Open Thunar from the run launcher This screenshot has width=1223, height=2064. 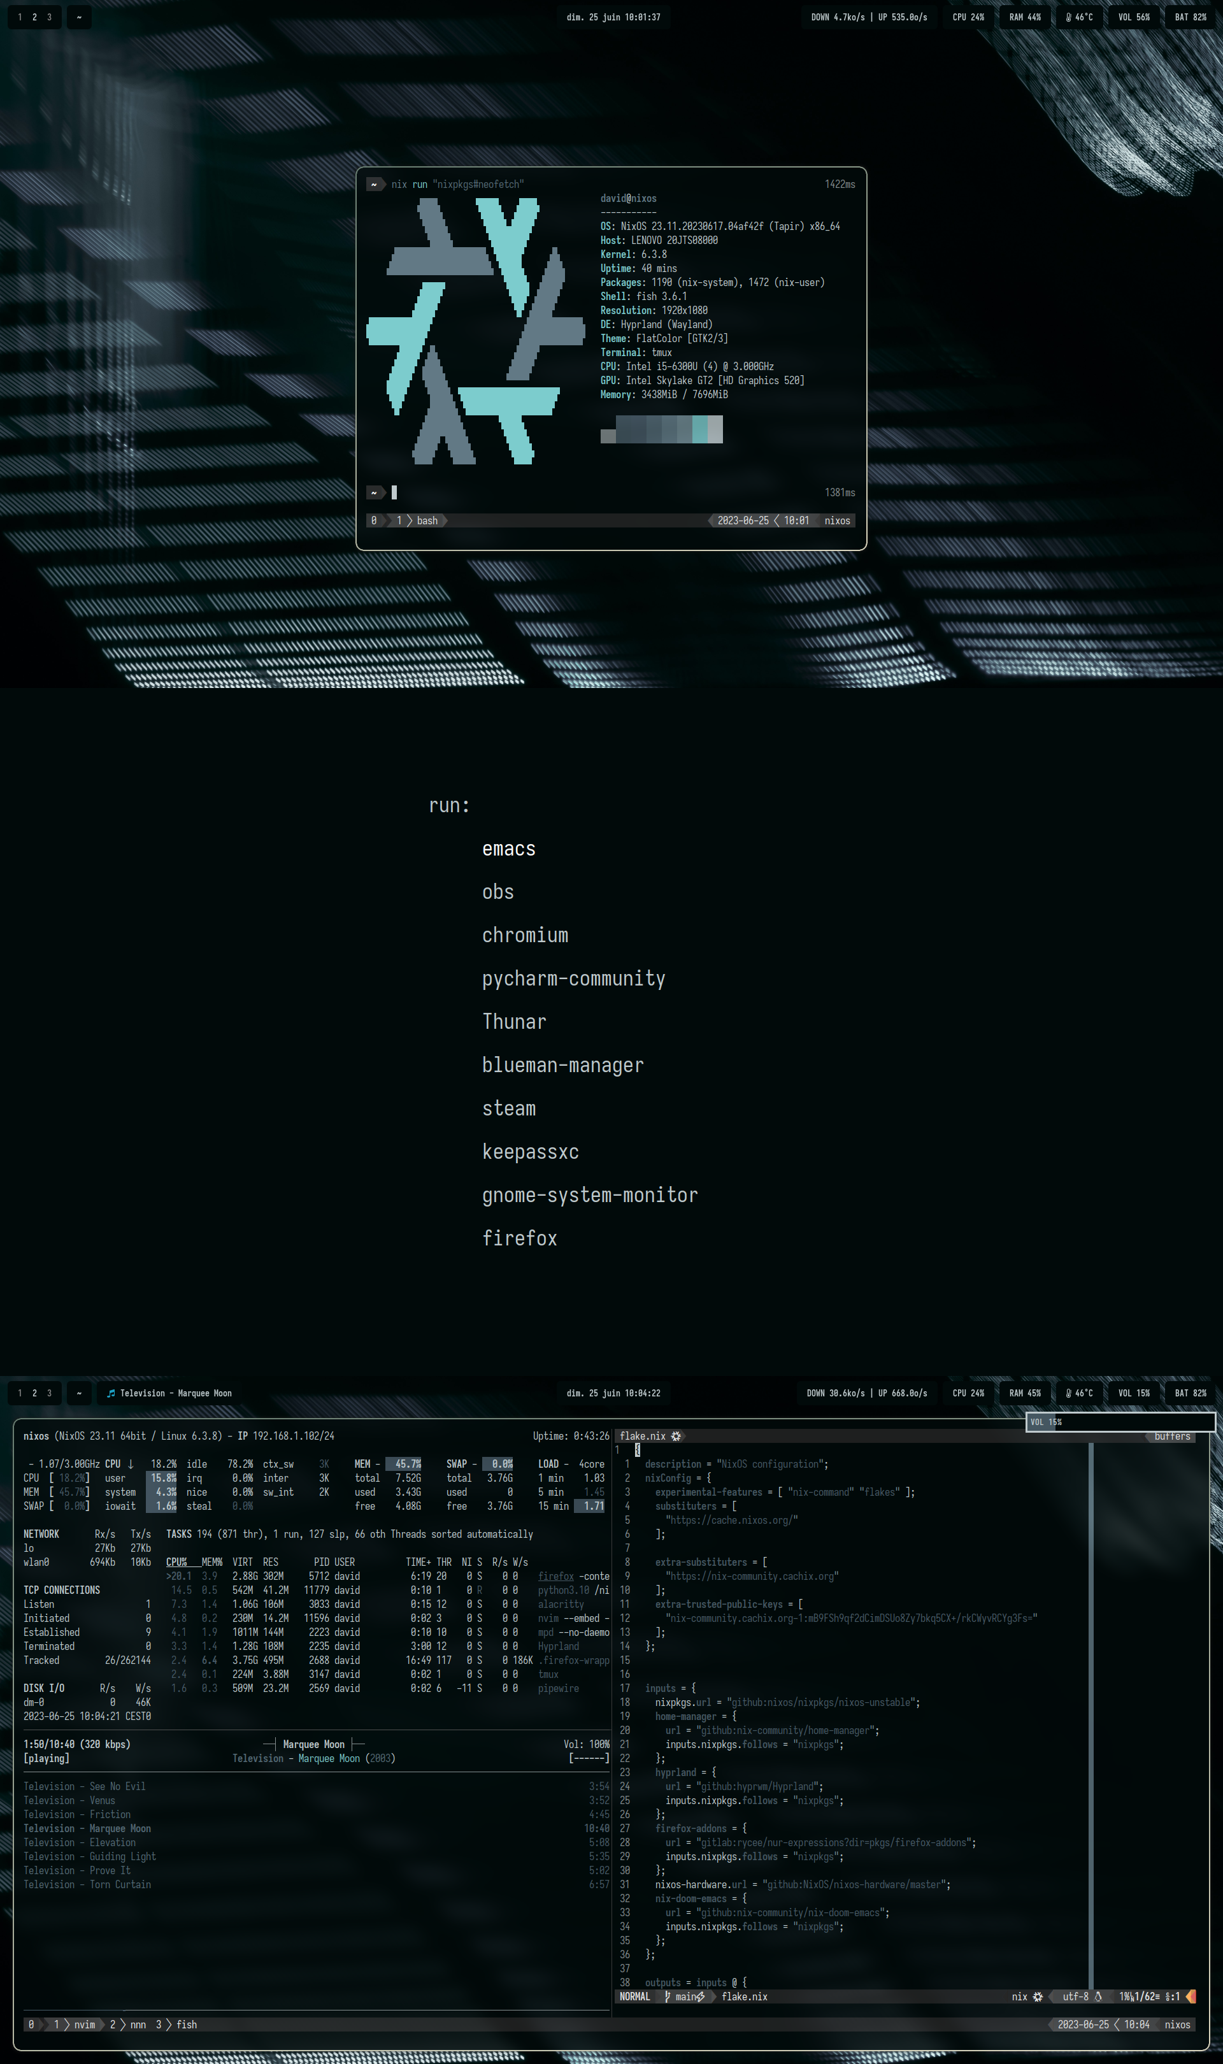(x=514, y=1022)
